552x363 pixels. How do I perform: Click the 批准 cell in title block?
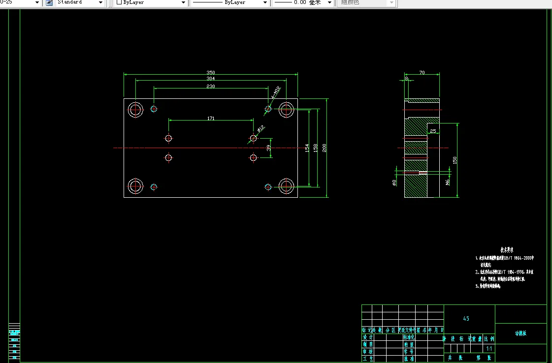point(409,359)
